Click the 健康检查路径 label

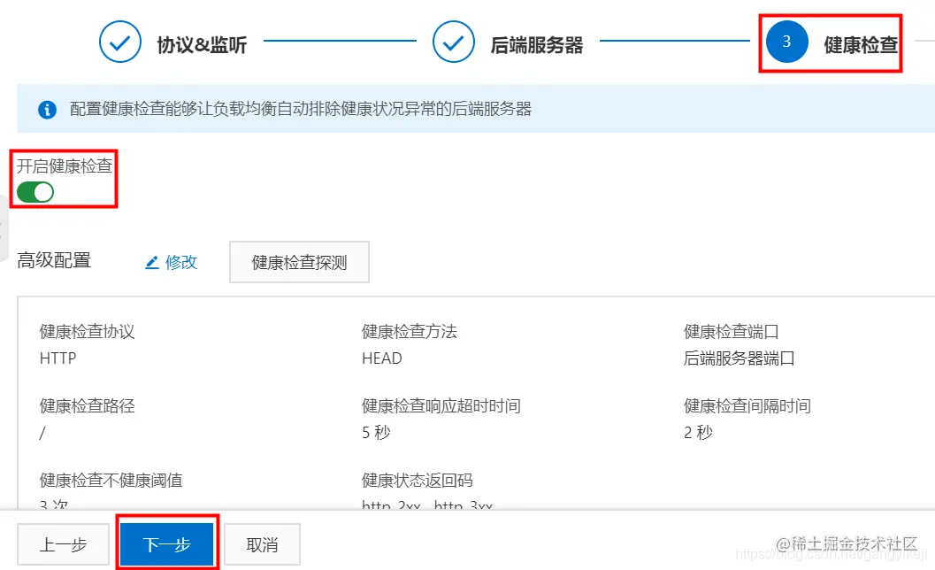87,406
